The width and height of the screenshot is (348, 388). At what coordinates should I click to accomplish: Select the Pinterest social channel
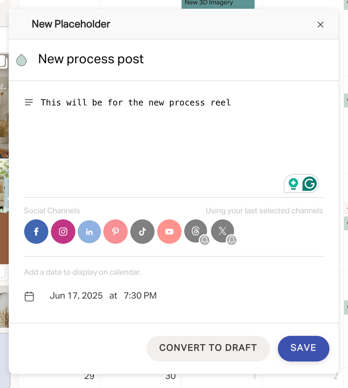click(x=115, y=232)
